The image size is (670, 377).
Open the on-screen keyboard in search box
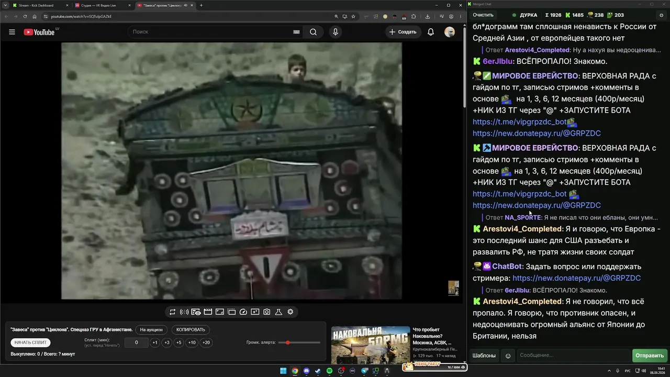coord(296,32)
